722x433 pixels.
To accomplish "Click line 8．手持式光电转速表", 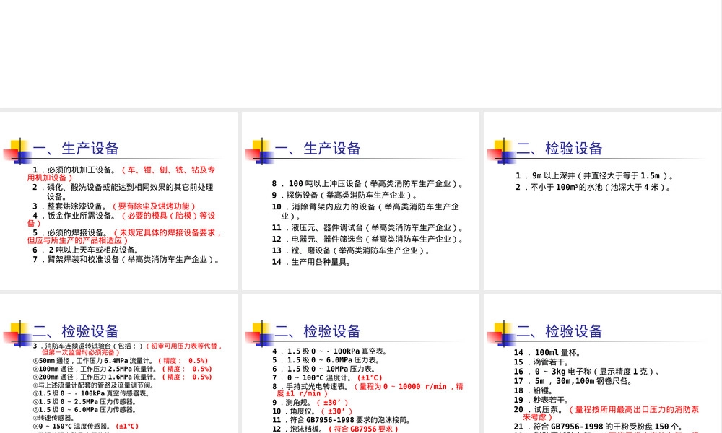I will [x=367, y=390].
